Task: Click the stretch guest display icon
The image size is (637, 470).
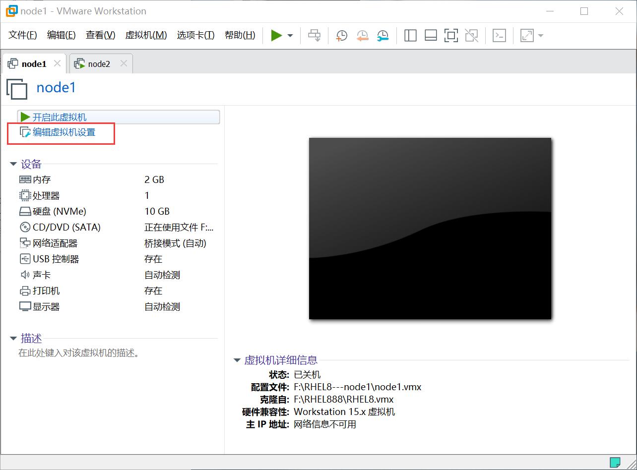Action: tap(526, 35)
